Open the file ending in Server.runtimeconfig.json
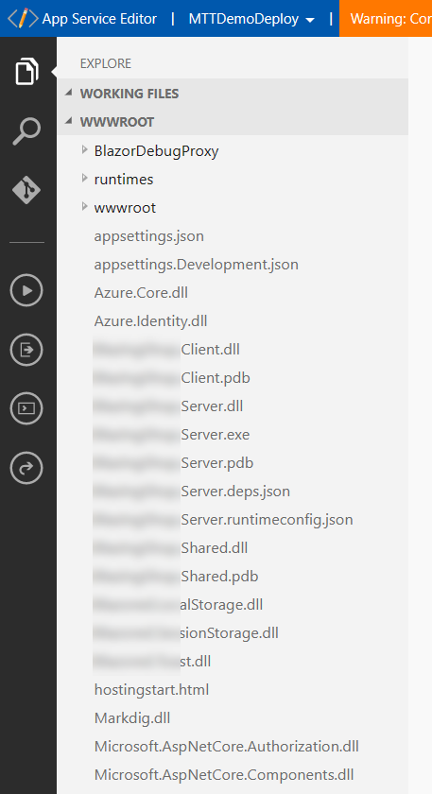This screenshot has height=794, width=432. tap(223, 520)
